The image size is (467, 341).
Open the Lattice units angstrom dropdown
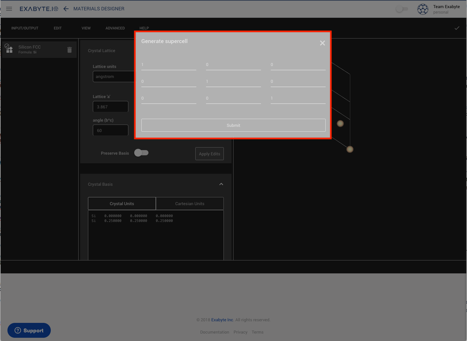(x=113, y=77)
